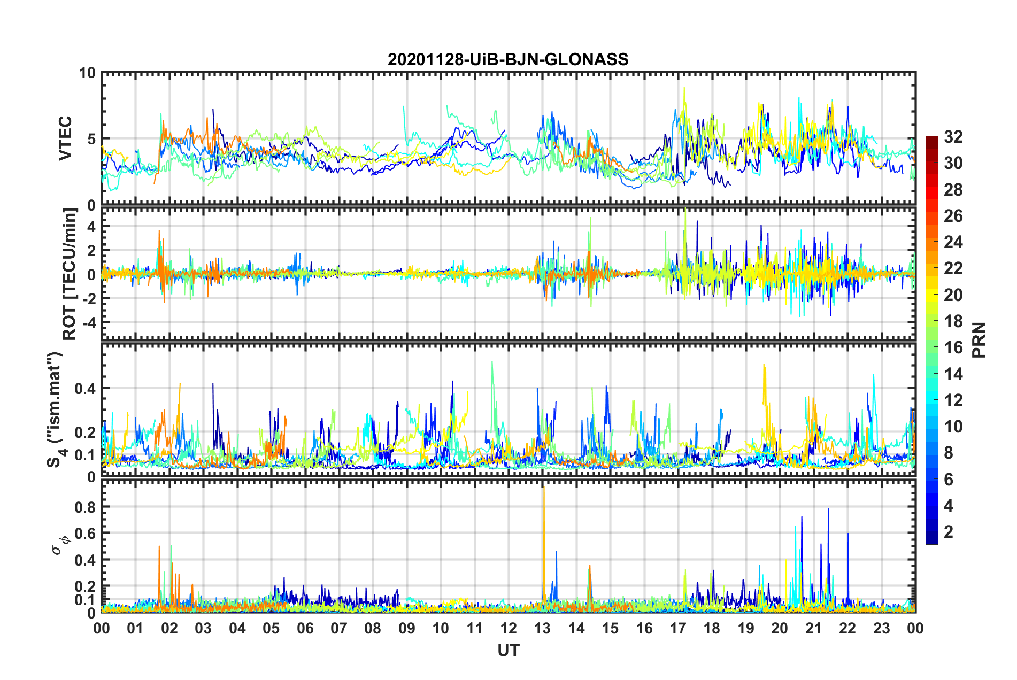
Task: Click x-axis tick label 12
Action: click(x=508, y=628)
